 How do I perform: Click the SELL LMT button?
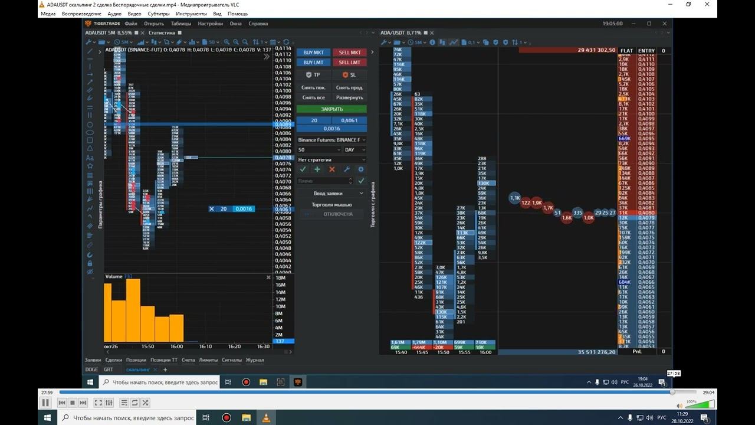(350, 62)
